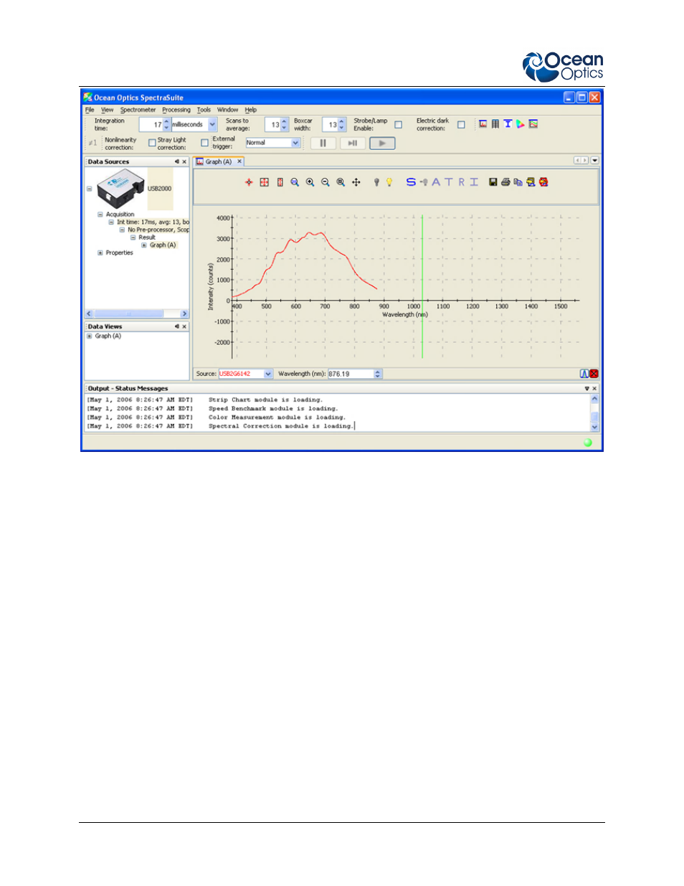Viewport: 684px width, 886px height.
Task: Collapse the Acquisition tree node
Action: click(x=100, y=215)
